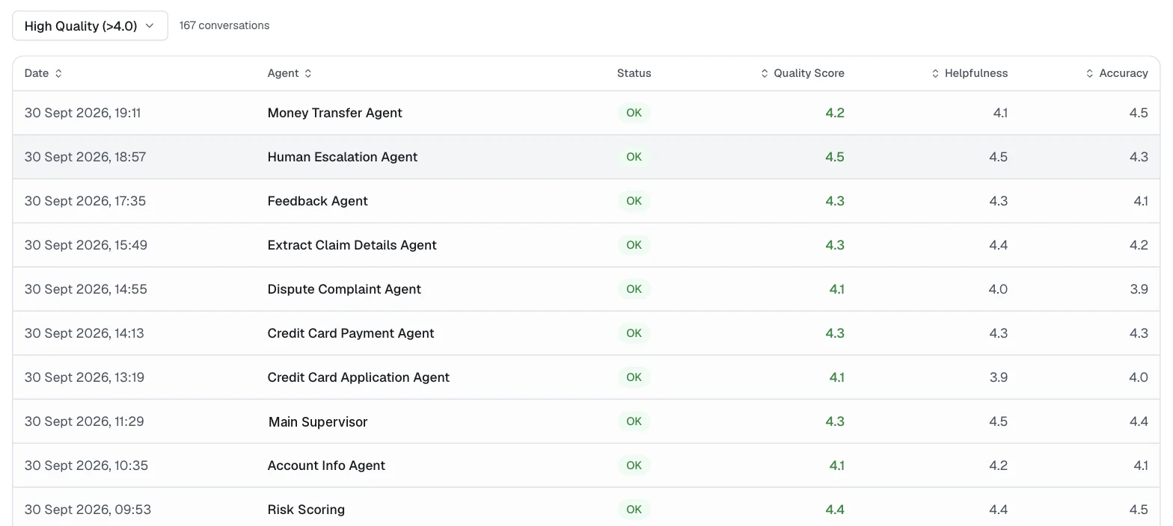The image size is (1173, 526).
Task: Select the Credit Card Payment Agent row
Action: [x=586, y=333]
